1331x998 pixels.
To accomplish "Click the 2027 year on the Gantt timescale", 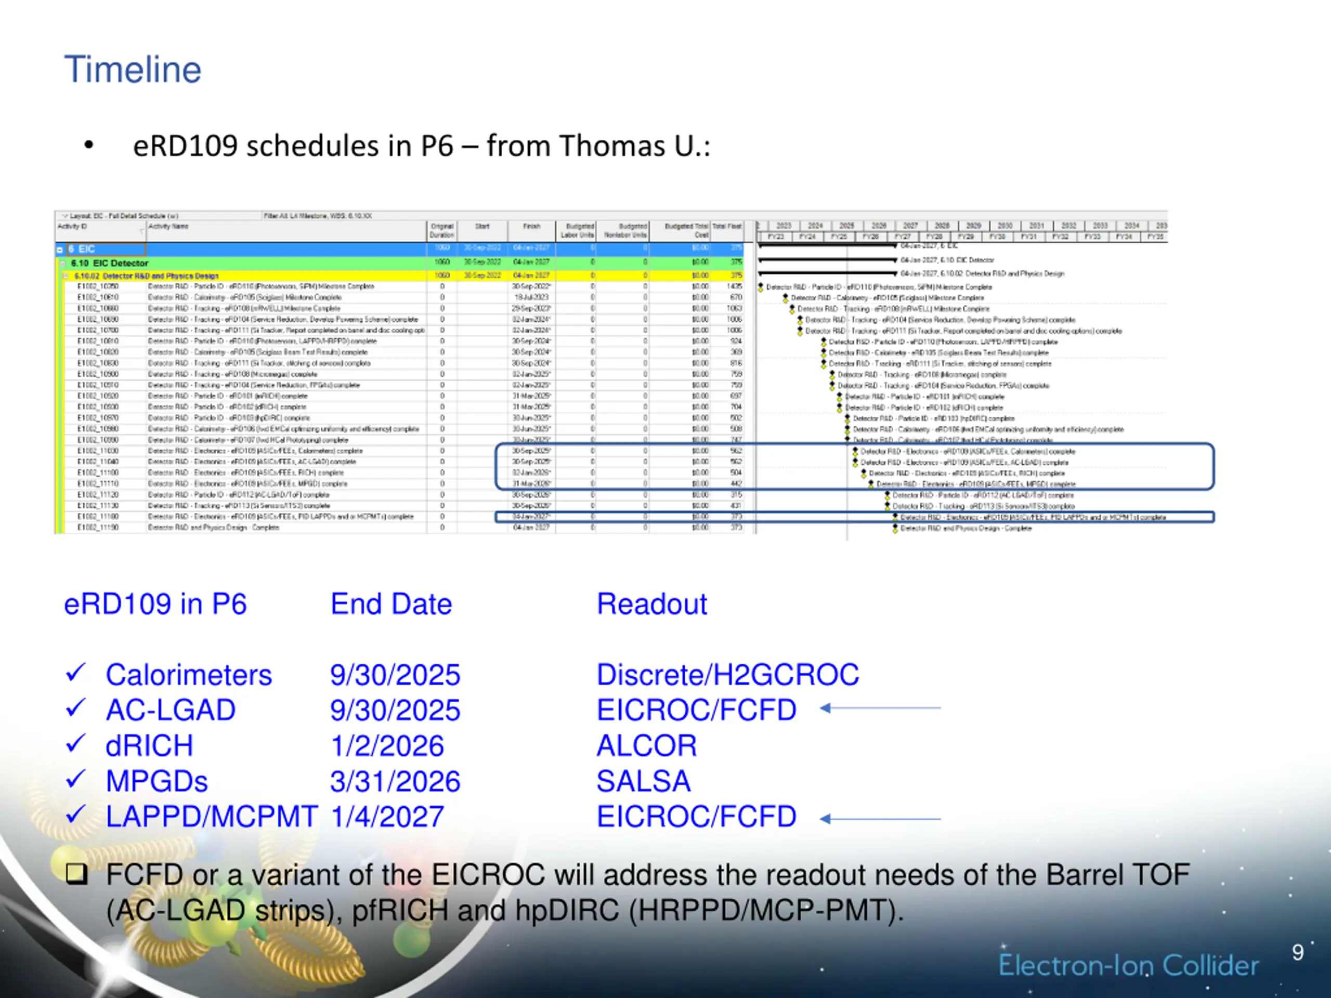I will coord(910,226).
